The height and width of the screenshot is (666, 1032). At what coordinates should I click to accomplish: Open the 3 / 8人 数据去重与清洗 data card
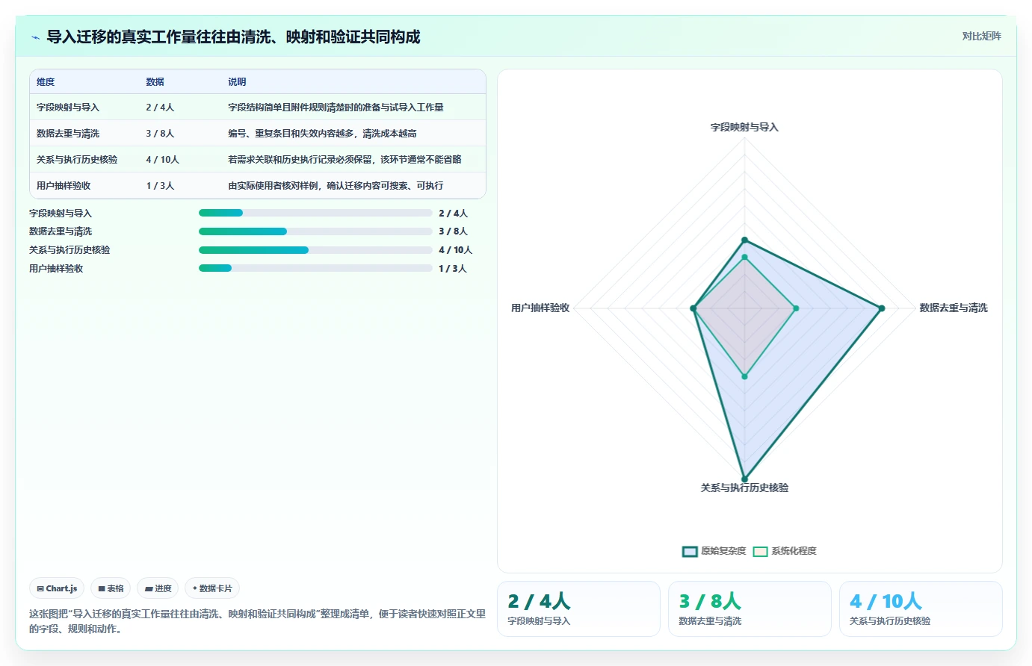pos(750,609)
